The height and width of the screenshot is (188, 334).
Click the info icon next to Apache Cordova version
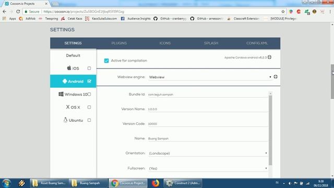269,57
